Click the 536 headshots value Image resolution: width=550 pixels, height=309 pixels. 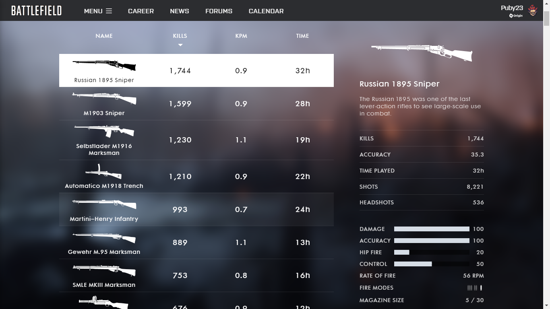click(x=478, y=202)
